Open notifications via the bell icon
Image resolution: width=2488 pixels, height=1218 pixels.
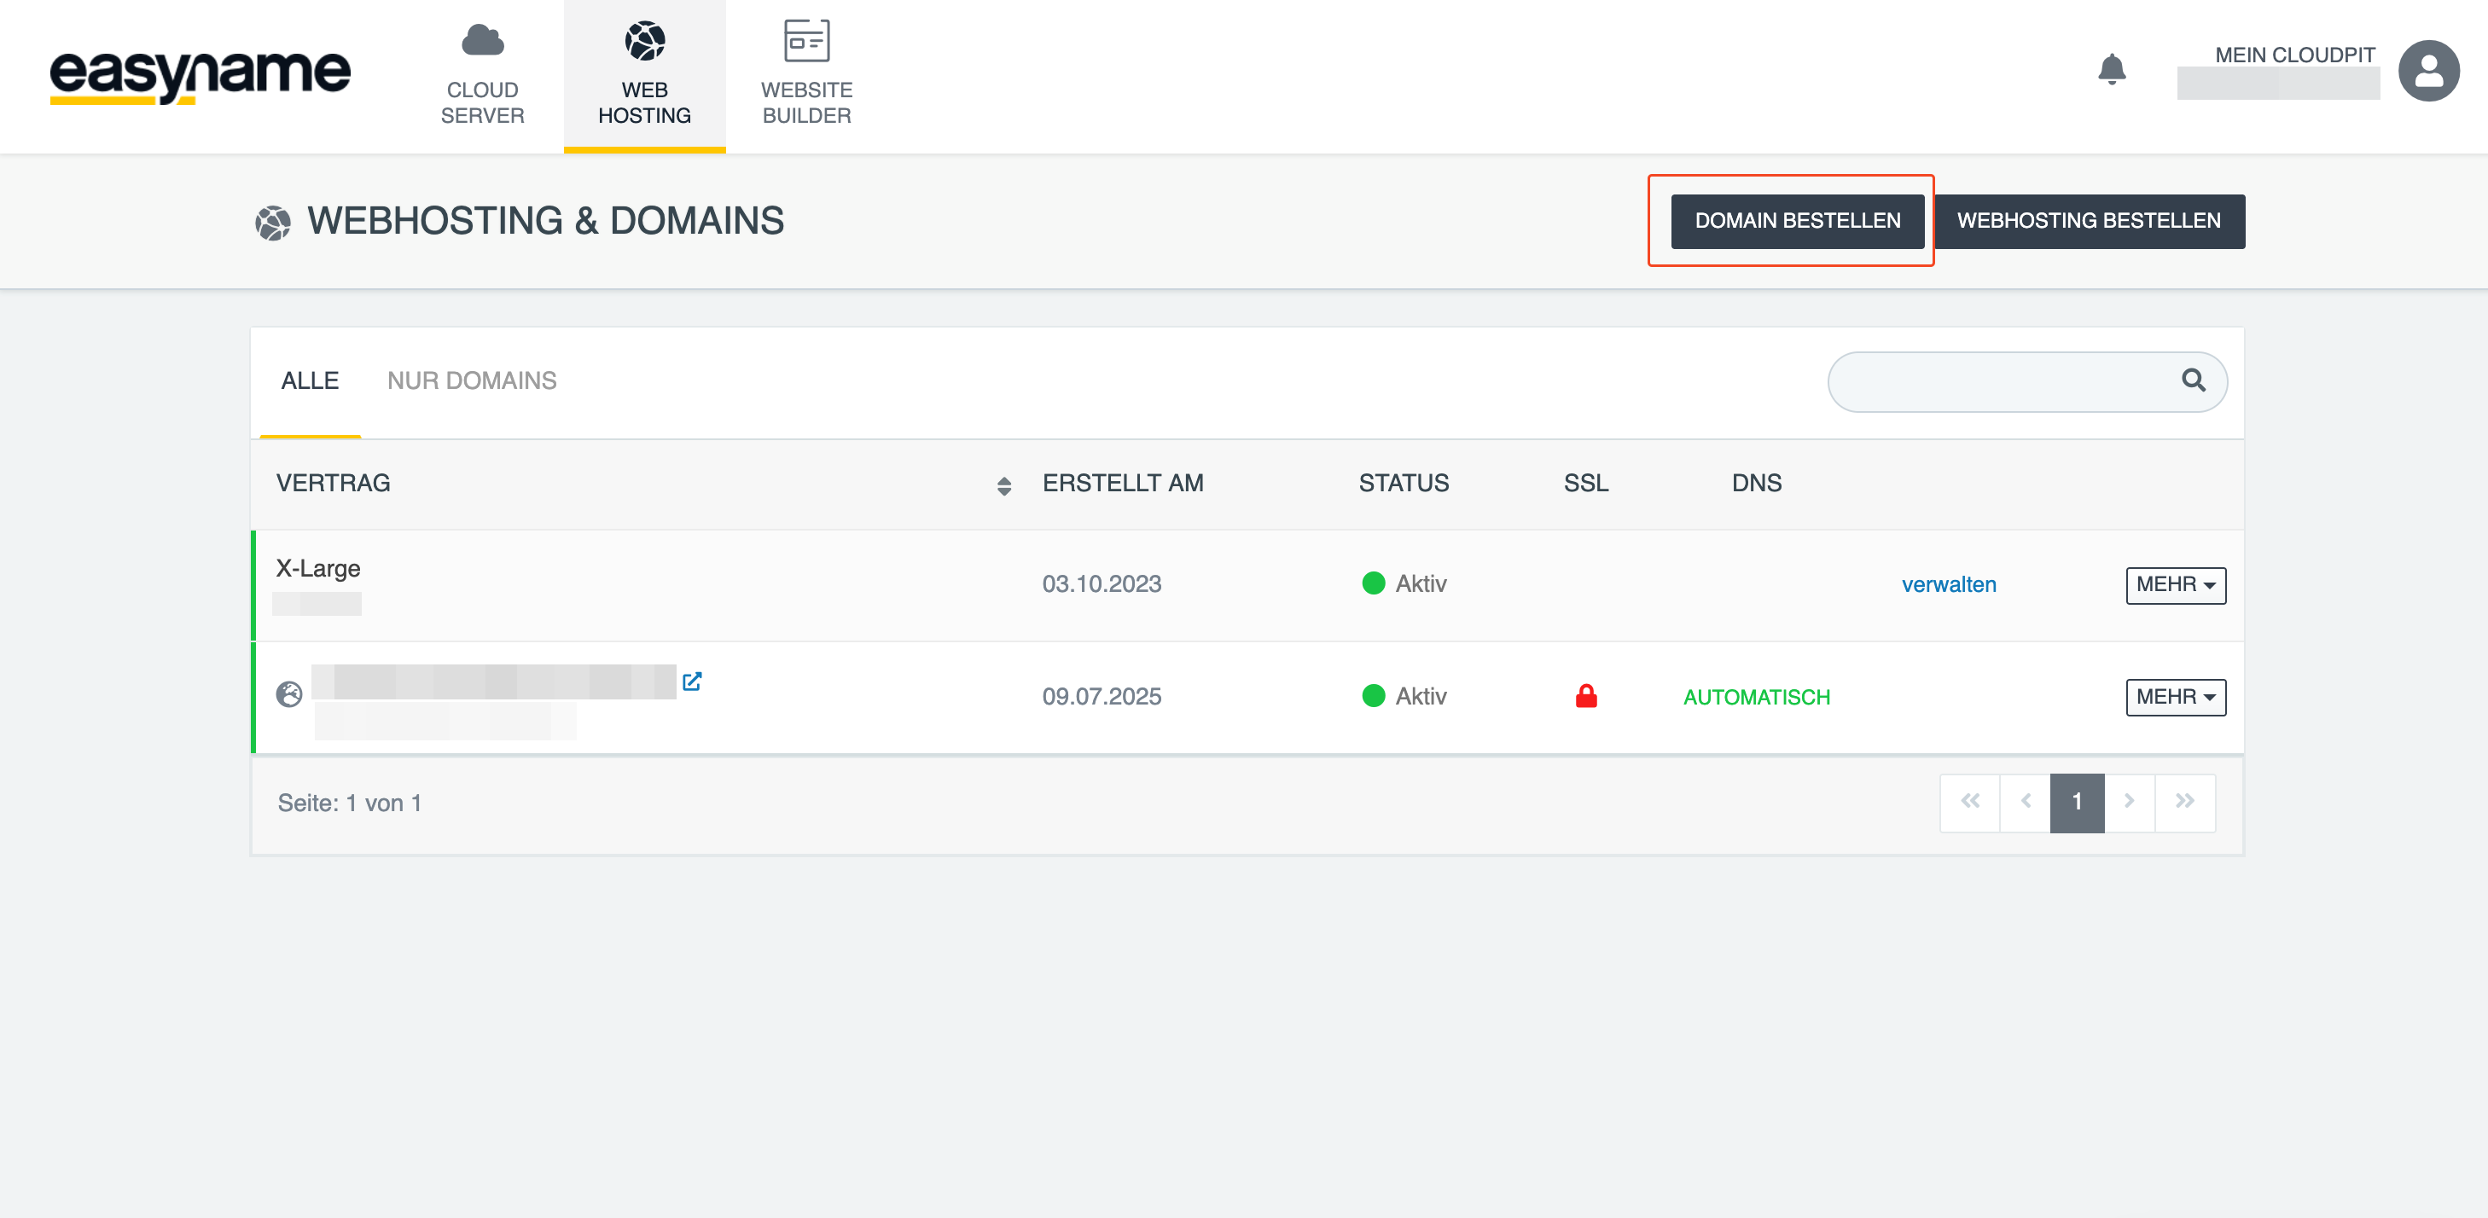[x=2112, y=70]
